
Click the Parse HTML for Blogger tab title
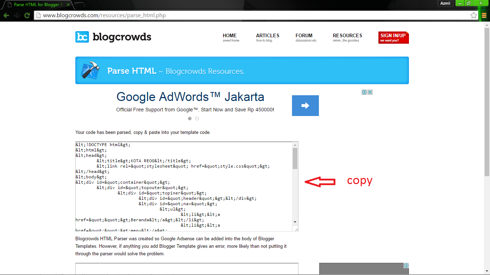[38, 5]
